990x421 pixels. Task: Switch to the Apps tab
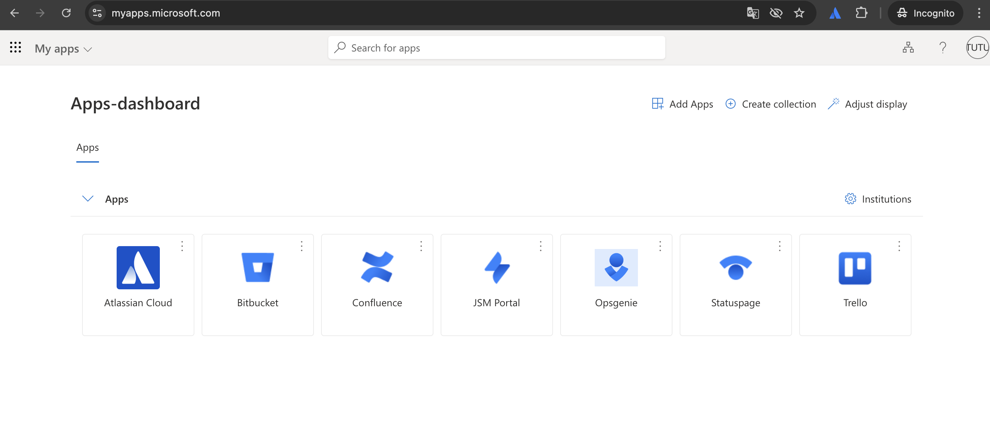pos(87,148)
